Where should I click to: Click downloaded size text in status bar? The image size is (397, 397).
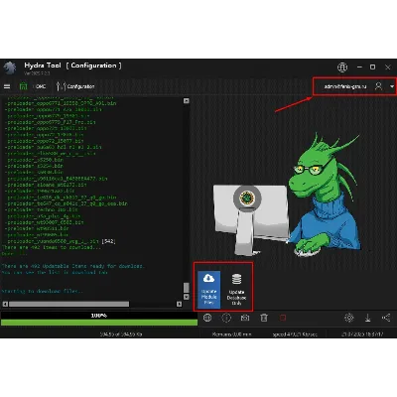121,334
